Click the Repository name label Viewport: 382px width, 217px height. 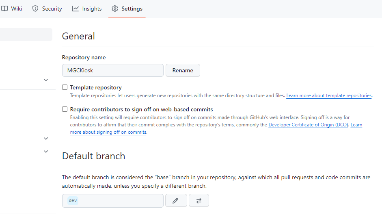(x=84, y=58)
